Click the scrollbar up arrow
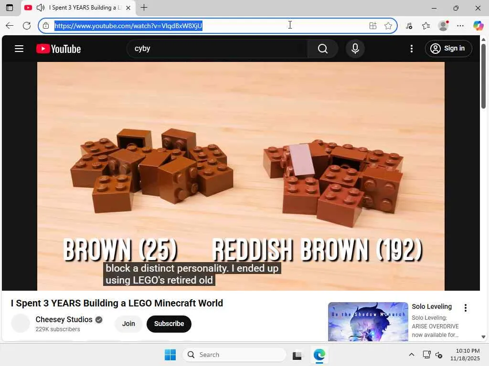Image resolution: width=489 pixels, height=366 pixels. pos(483,40)
